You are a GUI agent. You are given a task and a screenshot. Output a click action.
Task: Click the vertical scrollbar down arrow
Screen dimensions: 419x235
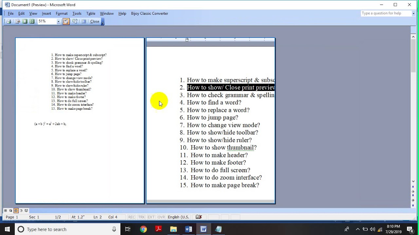coord(413,181)
